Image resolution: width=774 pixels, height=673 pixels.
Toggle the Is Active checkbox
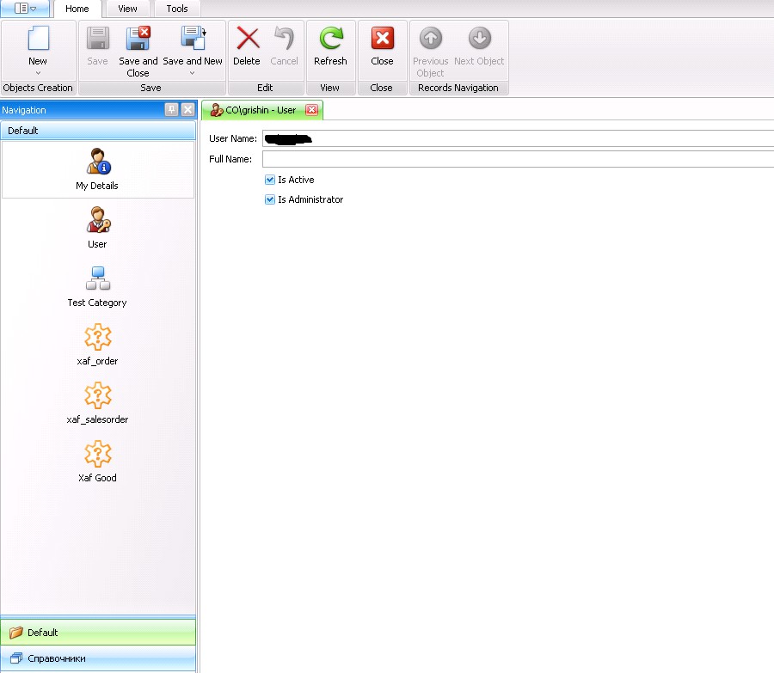269,180
